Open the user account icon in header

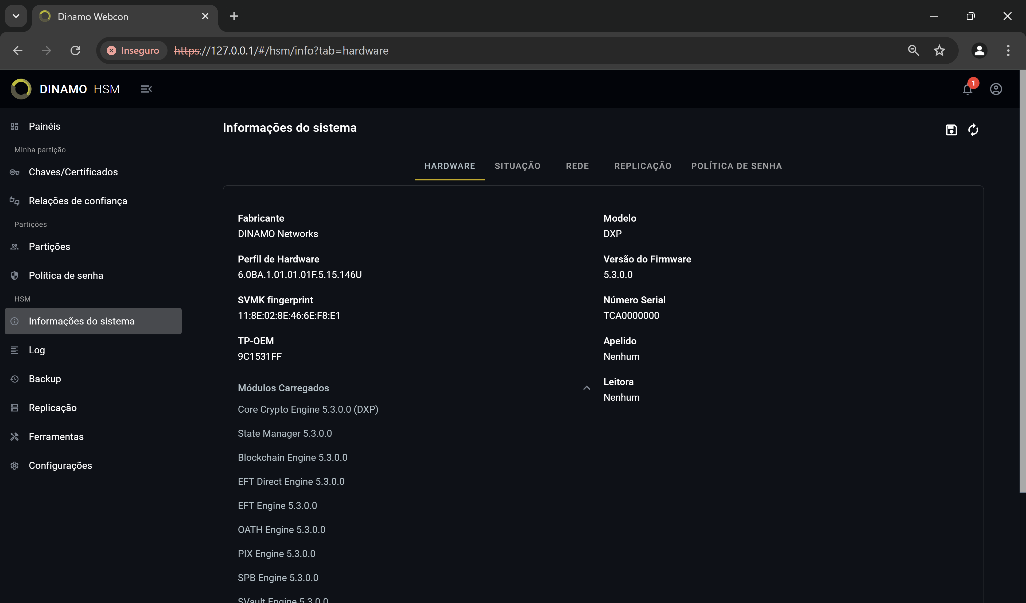click(x=996, y=89)
